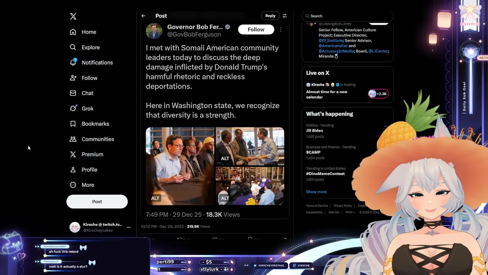Open the large meeting photo of the governor
The image size is (488, 275).
point(180,166)
